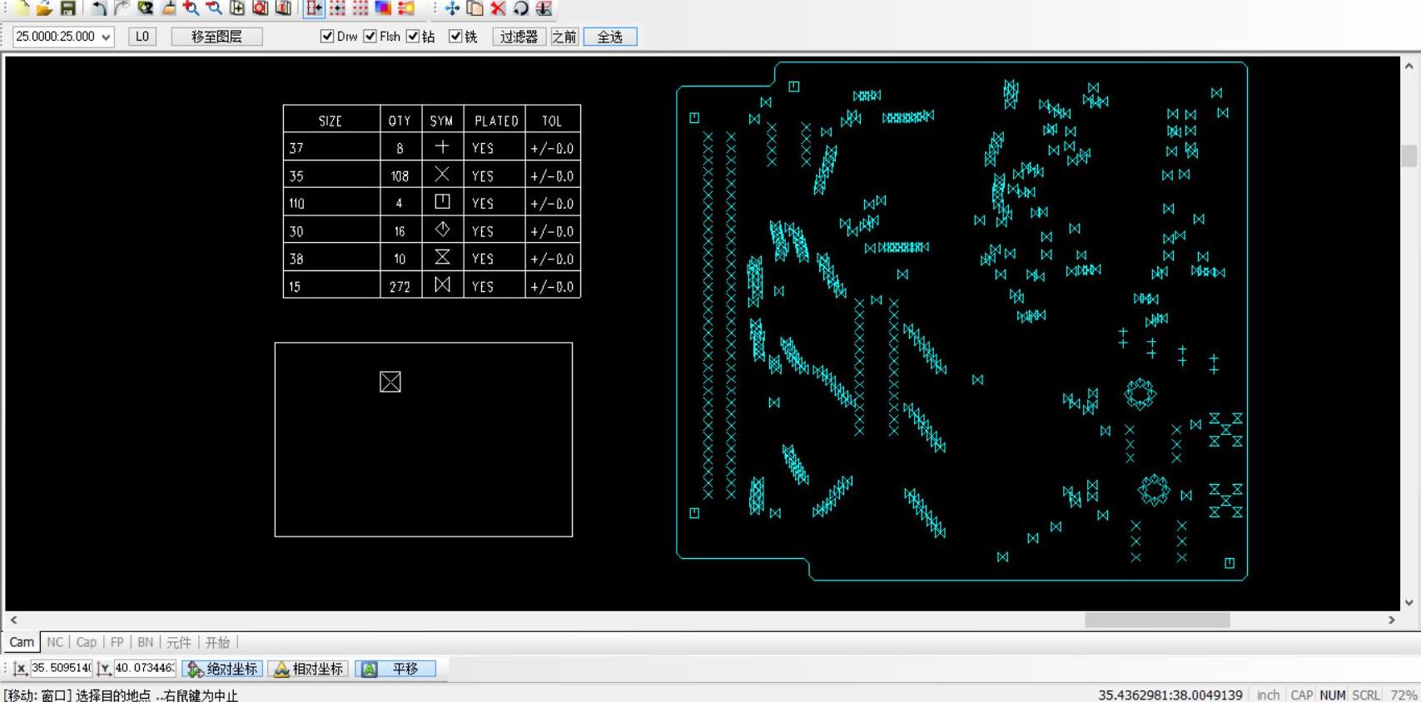Click the vertical scrollbar down arrow
The width and height of the screenshot is (1421, 702).
pyautogui.click(x=1409, y=603)
